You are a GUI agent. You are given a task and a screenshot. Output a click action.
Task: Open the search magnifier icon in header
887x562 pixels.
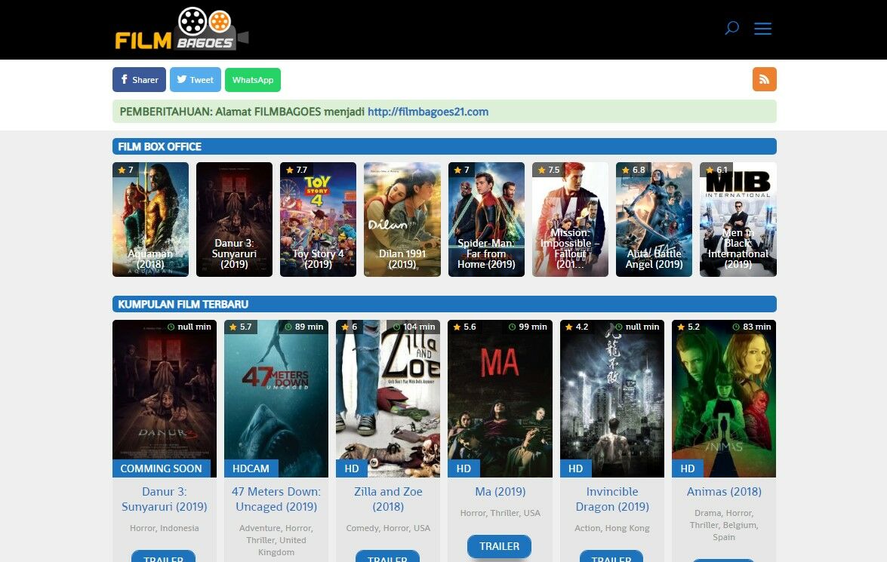tap(731, 28)
